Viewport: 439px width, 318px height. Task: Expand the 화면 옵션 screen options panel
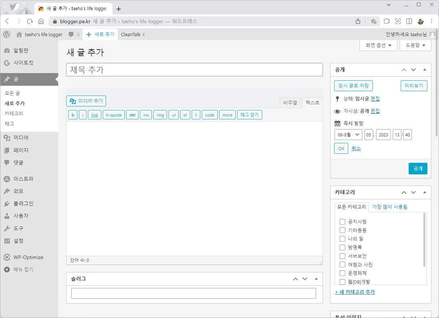pyautogui.click(x=378, y=45)
